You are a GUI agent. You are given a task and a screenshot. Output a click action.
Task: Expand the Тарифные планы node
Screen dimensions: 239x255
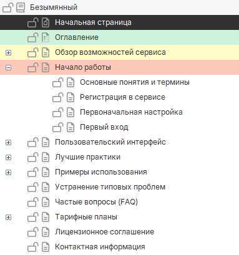(8, 218)
